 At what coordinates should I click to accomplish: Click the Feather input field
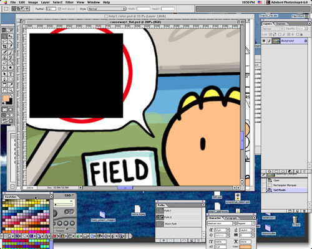pyautogui.click(x=51, y=9)
